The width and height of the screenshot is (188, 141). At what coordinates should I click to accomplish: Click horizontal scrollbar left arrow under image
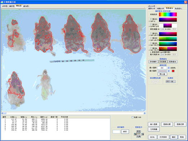click(x=3, y=113)
